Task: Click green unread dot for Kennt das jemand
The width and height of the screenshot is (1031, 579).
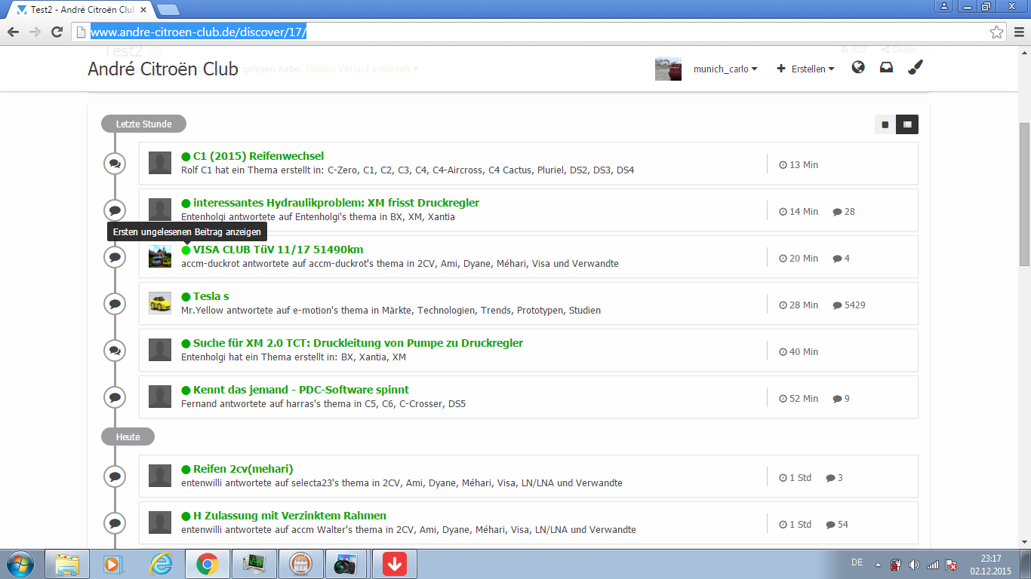Action: tap(186, 391)
